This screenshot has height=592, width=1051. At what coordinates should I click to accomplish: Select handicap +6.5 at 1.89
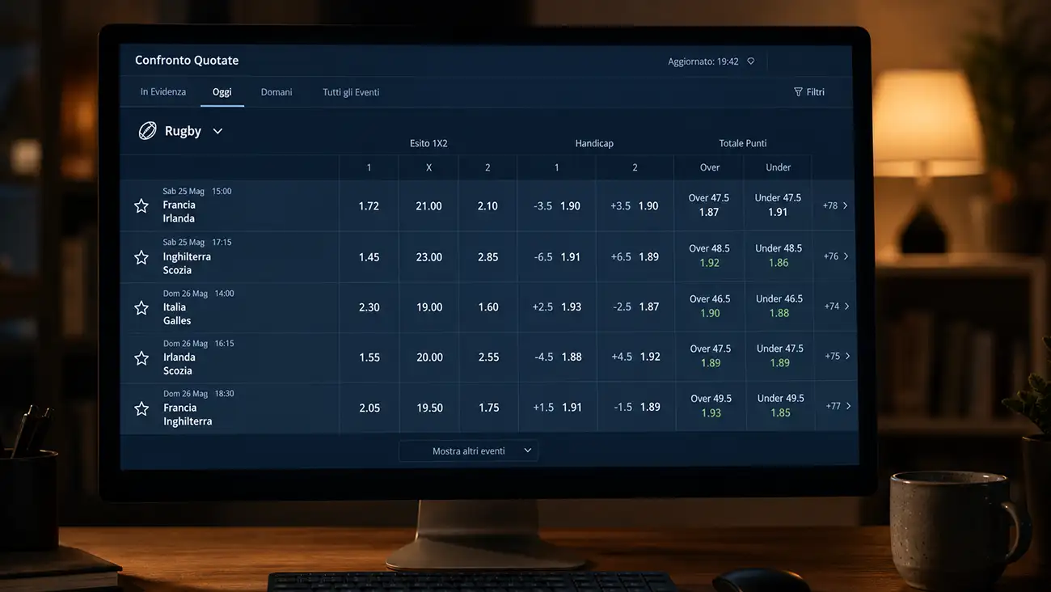point(635,257)
